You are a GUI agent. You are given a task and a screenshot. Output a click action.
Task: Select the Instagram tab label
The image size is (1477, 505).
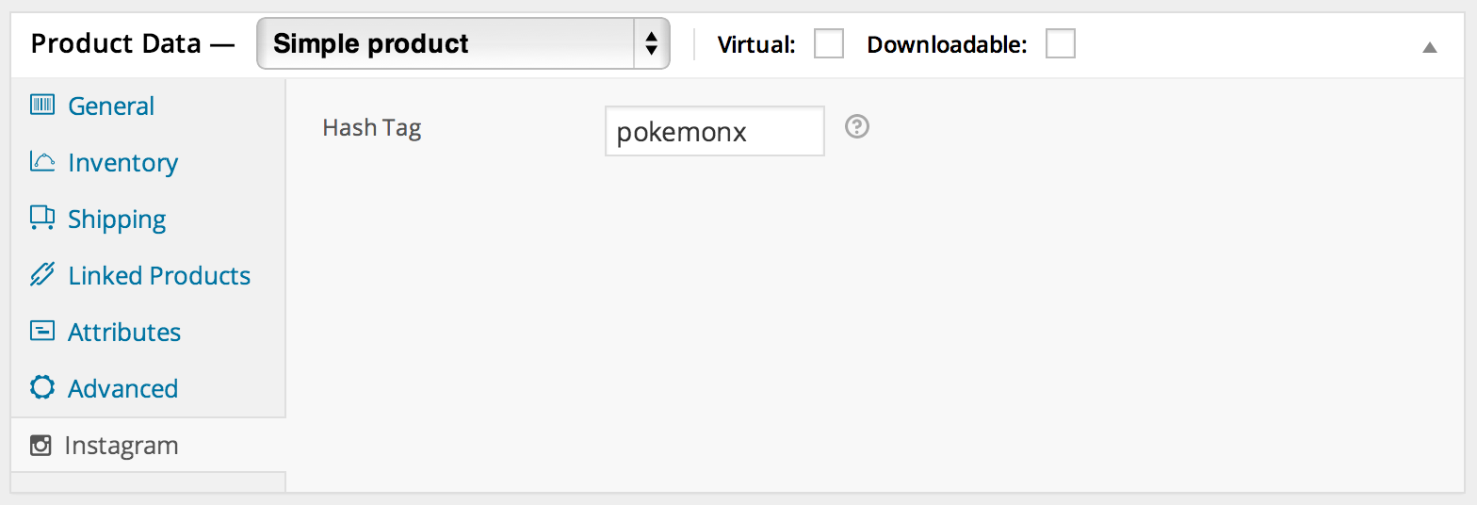121,445
